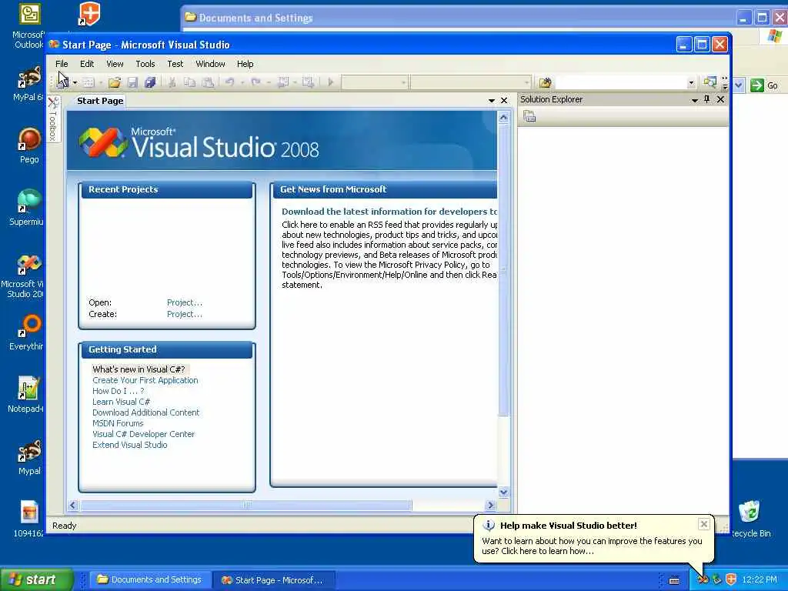Select the Start Page document tab

click(x=100, y=101)
